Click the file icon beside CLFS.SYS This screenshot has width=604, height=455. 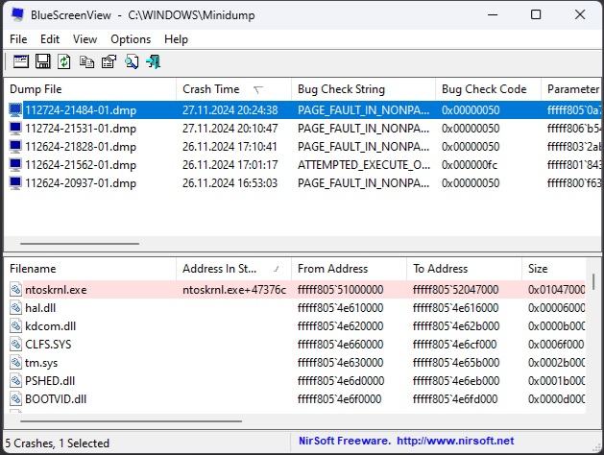tap(15, 345)
